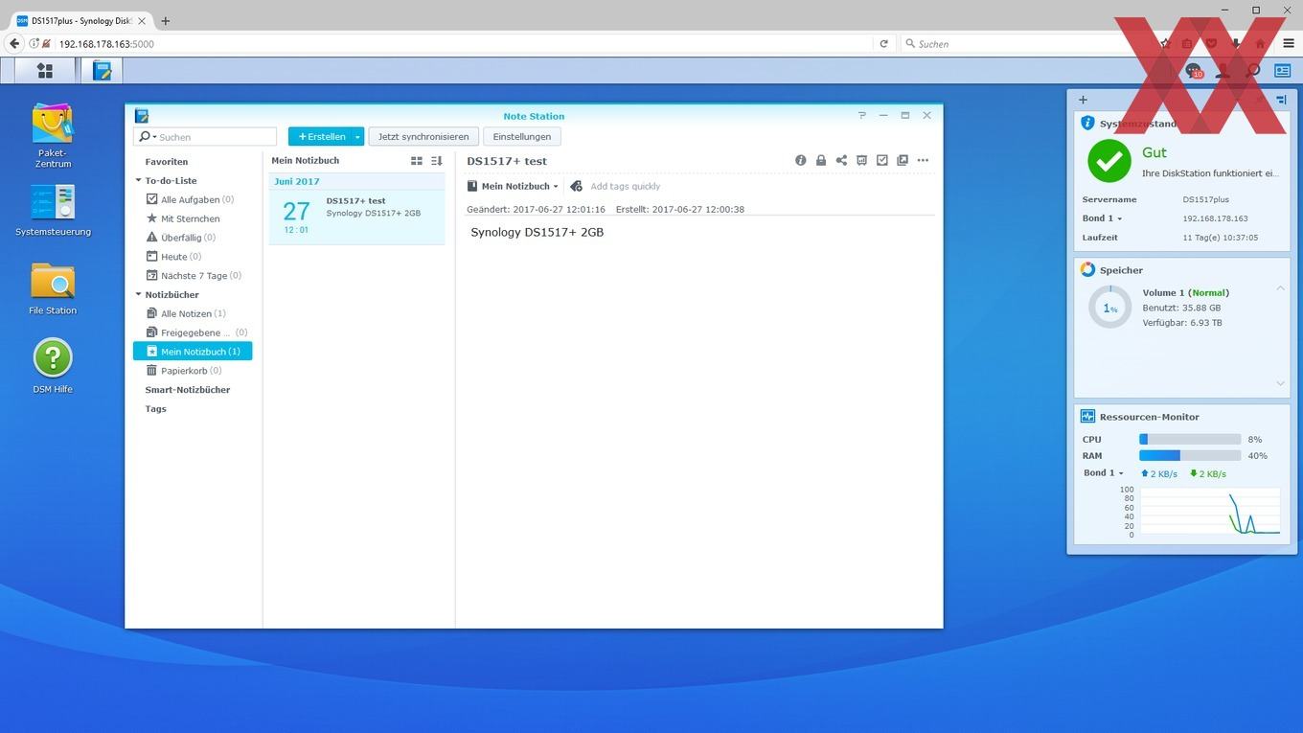Select Nächste 7 Tage tasks
The image size is (1303, 733).
coord(194,275)
